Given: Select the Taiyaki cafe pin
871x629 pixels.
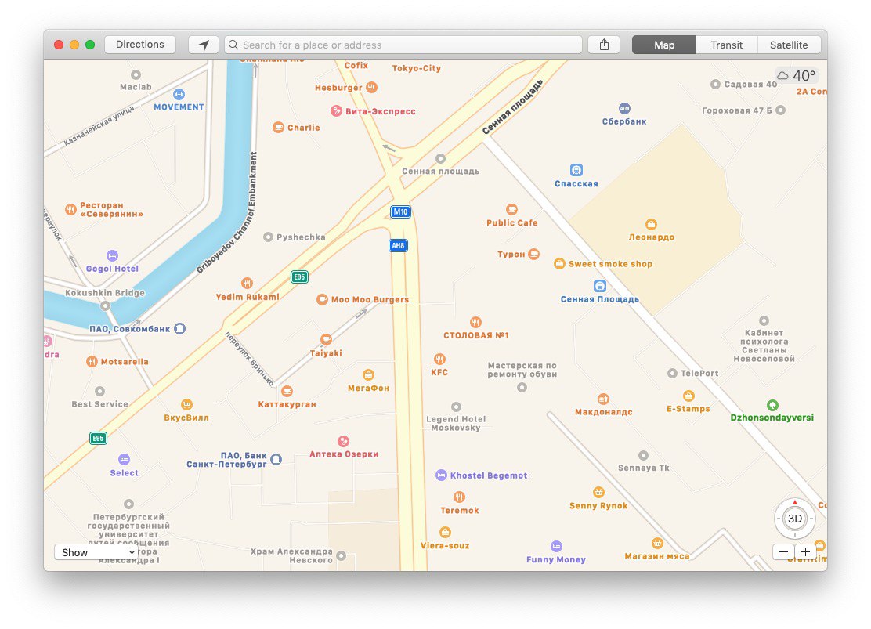Looking at the screenshot, I should [x=326, y=339].
